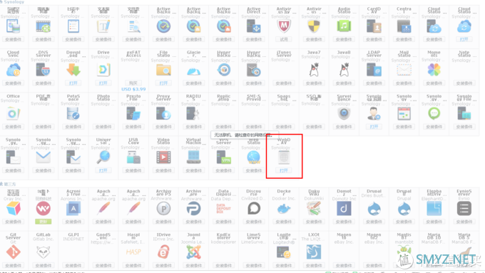This screenshot has height=273, width=485.
Task: Install Joomla via its 安装套件 button
Action: click(193, 265)
